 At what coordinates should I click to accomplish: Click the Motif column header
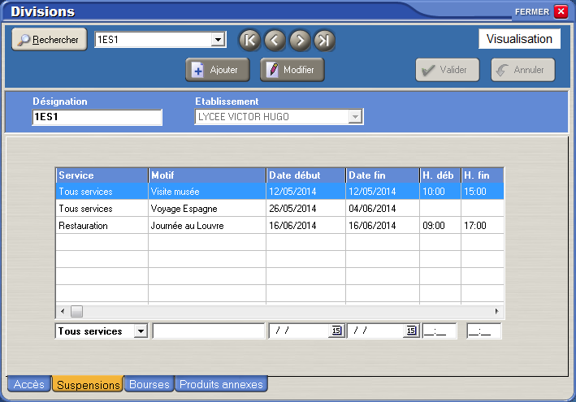click(207, 175)
